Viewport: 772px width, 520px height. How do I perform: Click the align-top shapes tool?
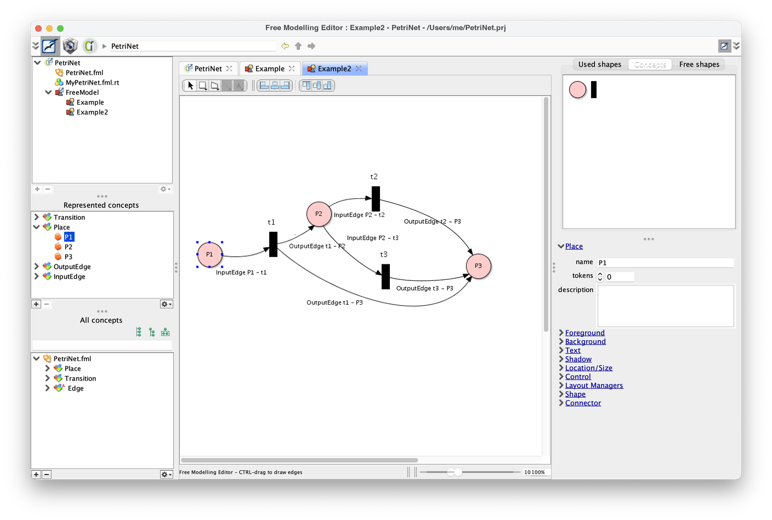tap(307, 85)
